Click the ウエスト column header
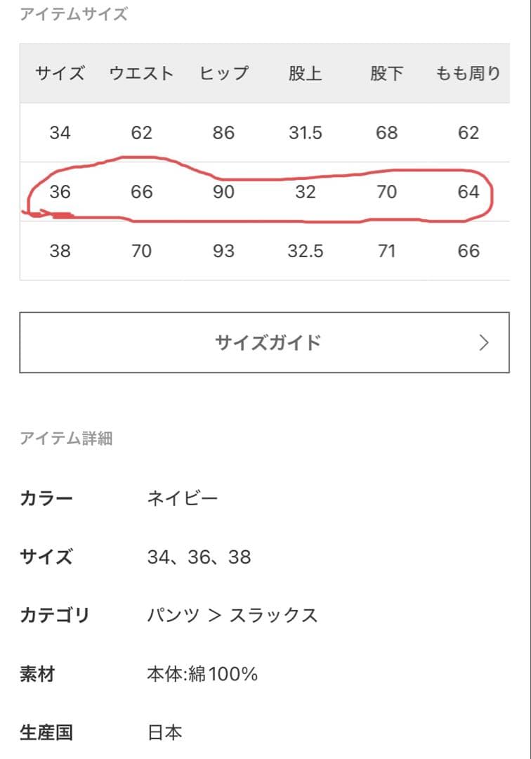The image size is (531, 759). pos(141,73)
